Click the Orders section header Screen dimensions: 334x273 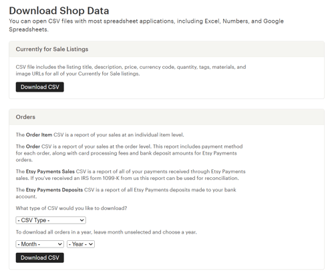25,117
